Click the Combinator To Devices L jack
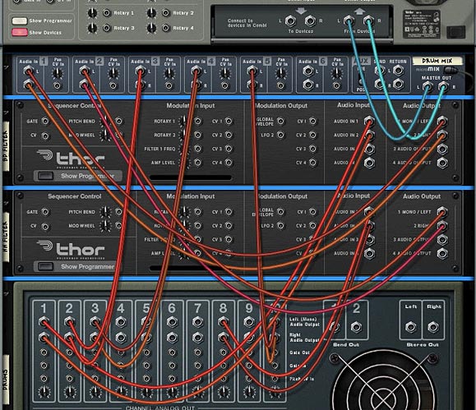The height and width of the screenshot is (410, 476). (290, 21)
